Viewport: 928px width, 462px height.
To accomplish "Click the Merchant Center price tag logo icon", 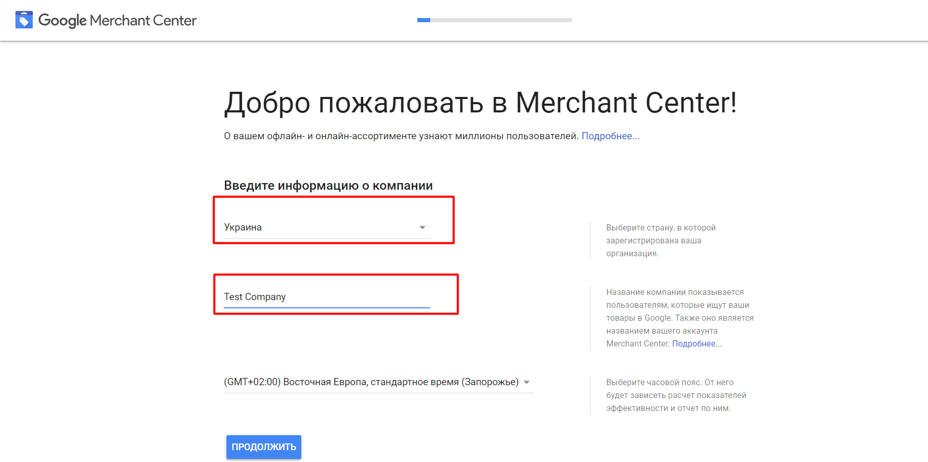I will click(x=24, y=20).
